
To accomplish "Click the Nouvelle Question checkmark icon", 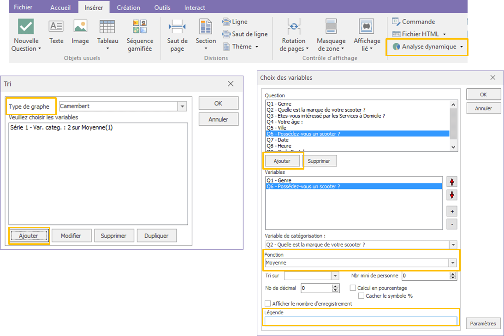I will (26, 26).
